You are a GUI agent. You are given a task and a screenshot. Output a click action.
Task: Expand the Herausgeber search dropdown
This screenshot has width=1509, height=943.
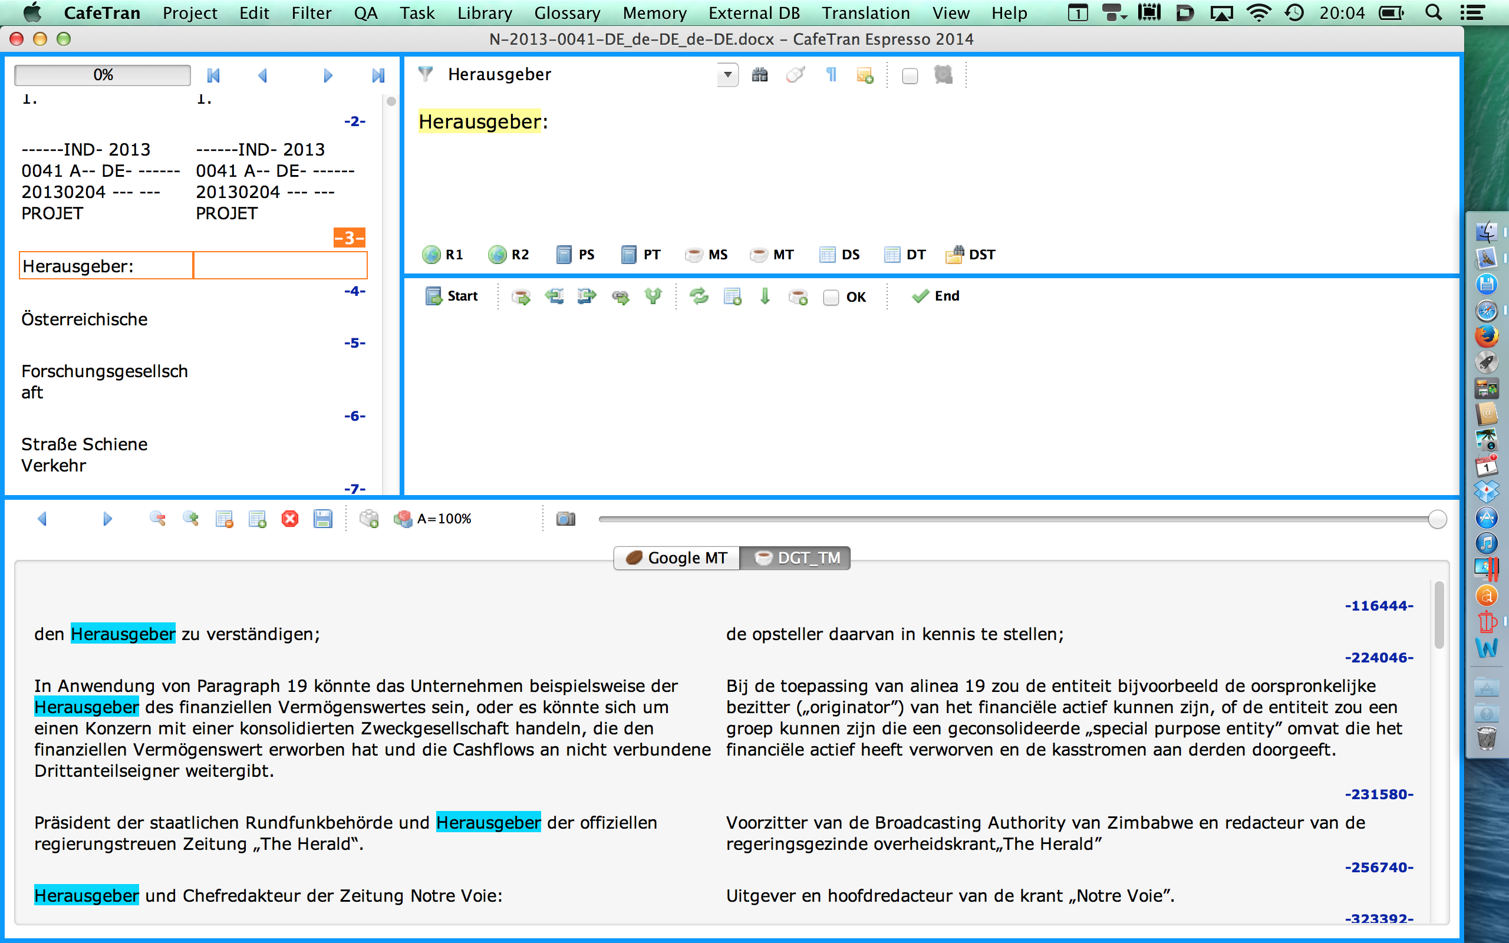(727, 75)
